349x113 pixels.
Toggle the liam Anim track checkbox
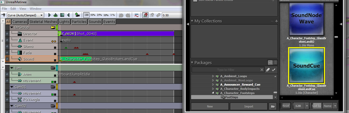7,74
